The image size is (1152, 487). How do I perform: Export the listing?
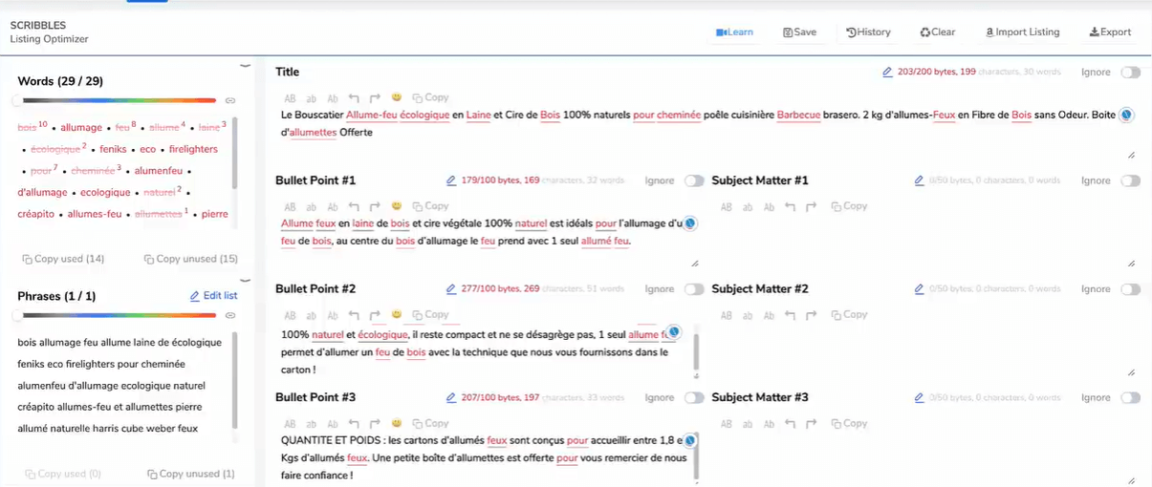1110,32
